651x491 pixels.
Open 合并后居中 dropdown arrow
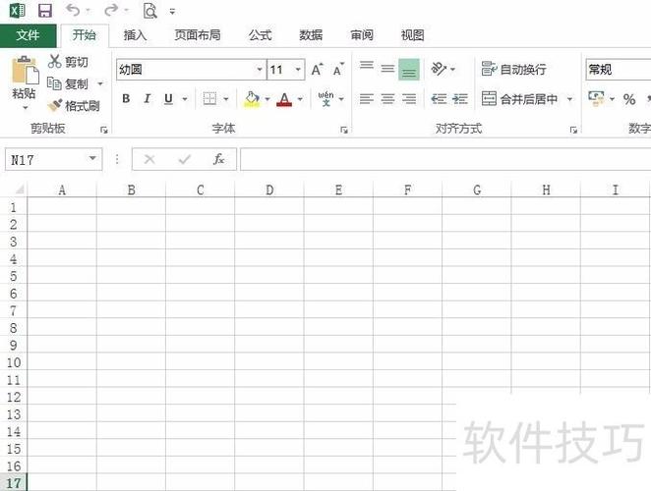coord(570,99)
